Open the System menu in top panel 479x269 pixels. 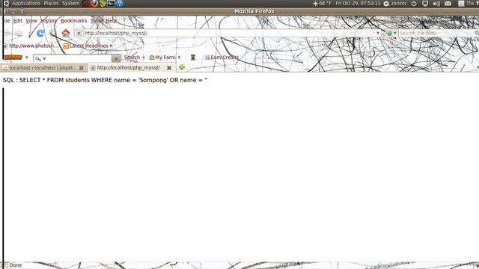coord(70,3)
